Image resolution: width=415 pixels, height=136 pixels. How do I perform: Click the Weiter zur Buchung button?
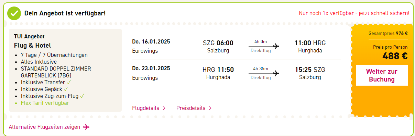pos(382,75)
